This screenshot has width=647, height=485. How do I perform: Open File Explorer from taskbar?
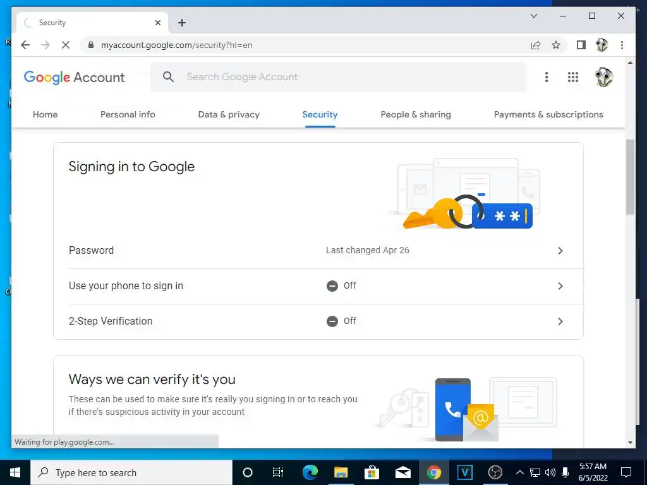[341, 472]
